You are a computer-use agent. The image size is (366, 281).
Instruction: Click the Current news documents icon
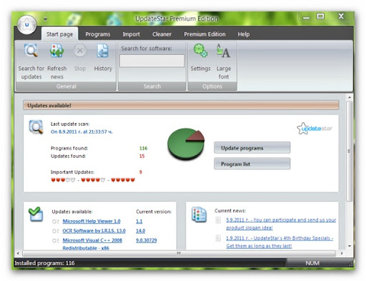pyautogui.click(x=199, y=215)
